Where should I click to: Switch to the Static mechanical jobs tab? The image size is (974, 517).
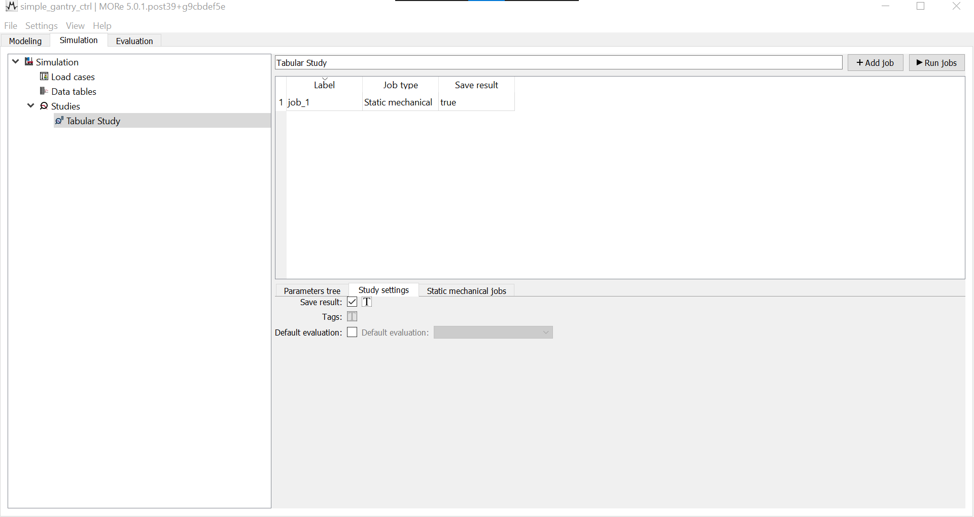click(x=466, y=290)
